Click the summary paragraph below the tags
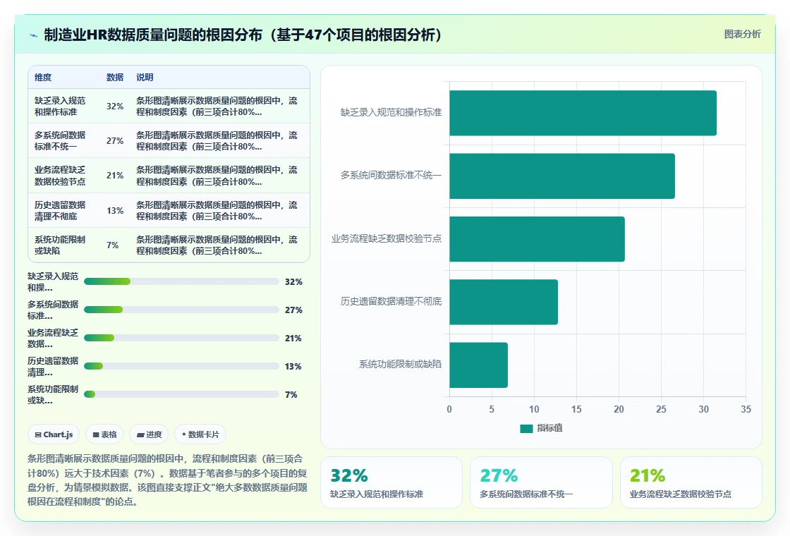Viewport: 790px width, 536px height. (167, 480)
